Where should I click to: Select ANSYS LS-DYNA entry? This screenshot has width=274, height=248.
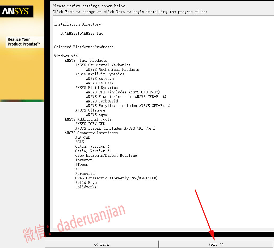coord(100,83)
